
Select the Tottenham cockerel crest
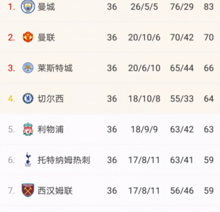click(x=28, y=160)
